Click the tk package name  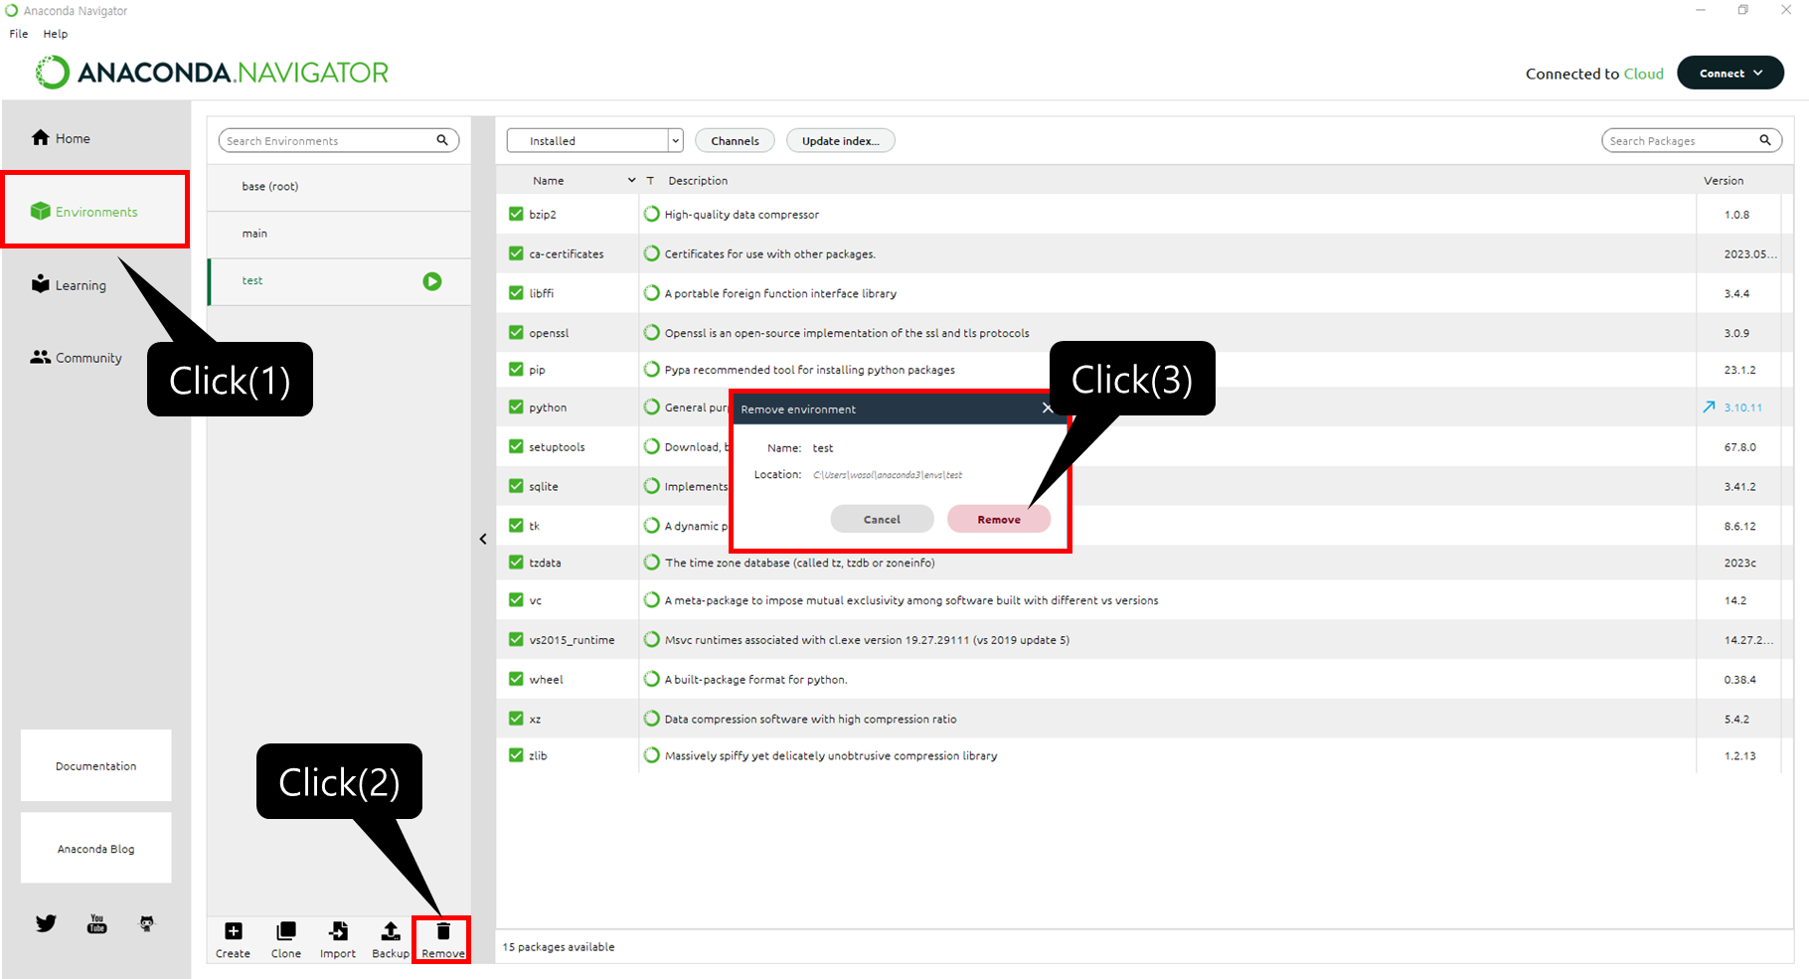point(534,526)
